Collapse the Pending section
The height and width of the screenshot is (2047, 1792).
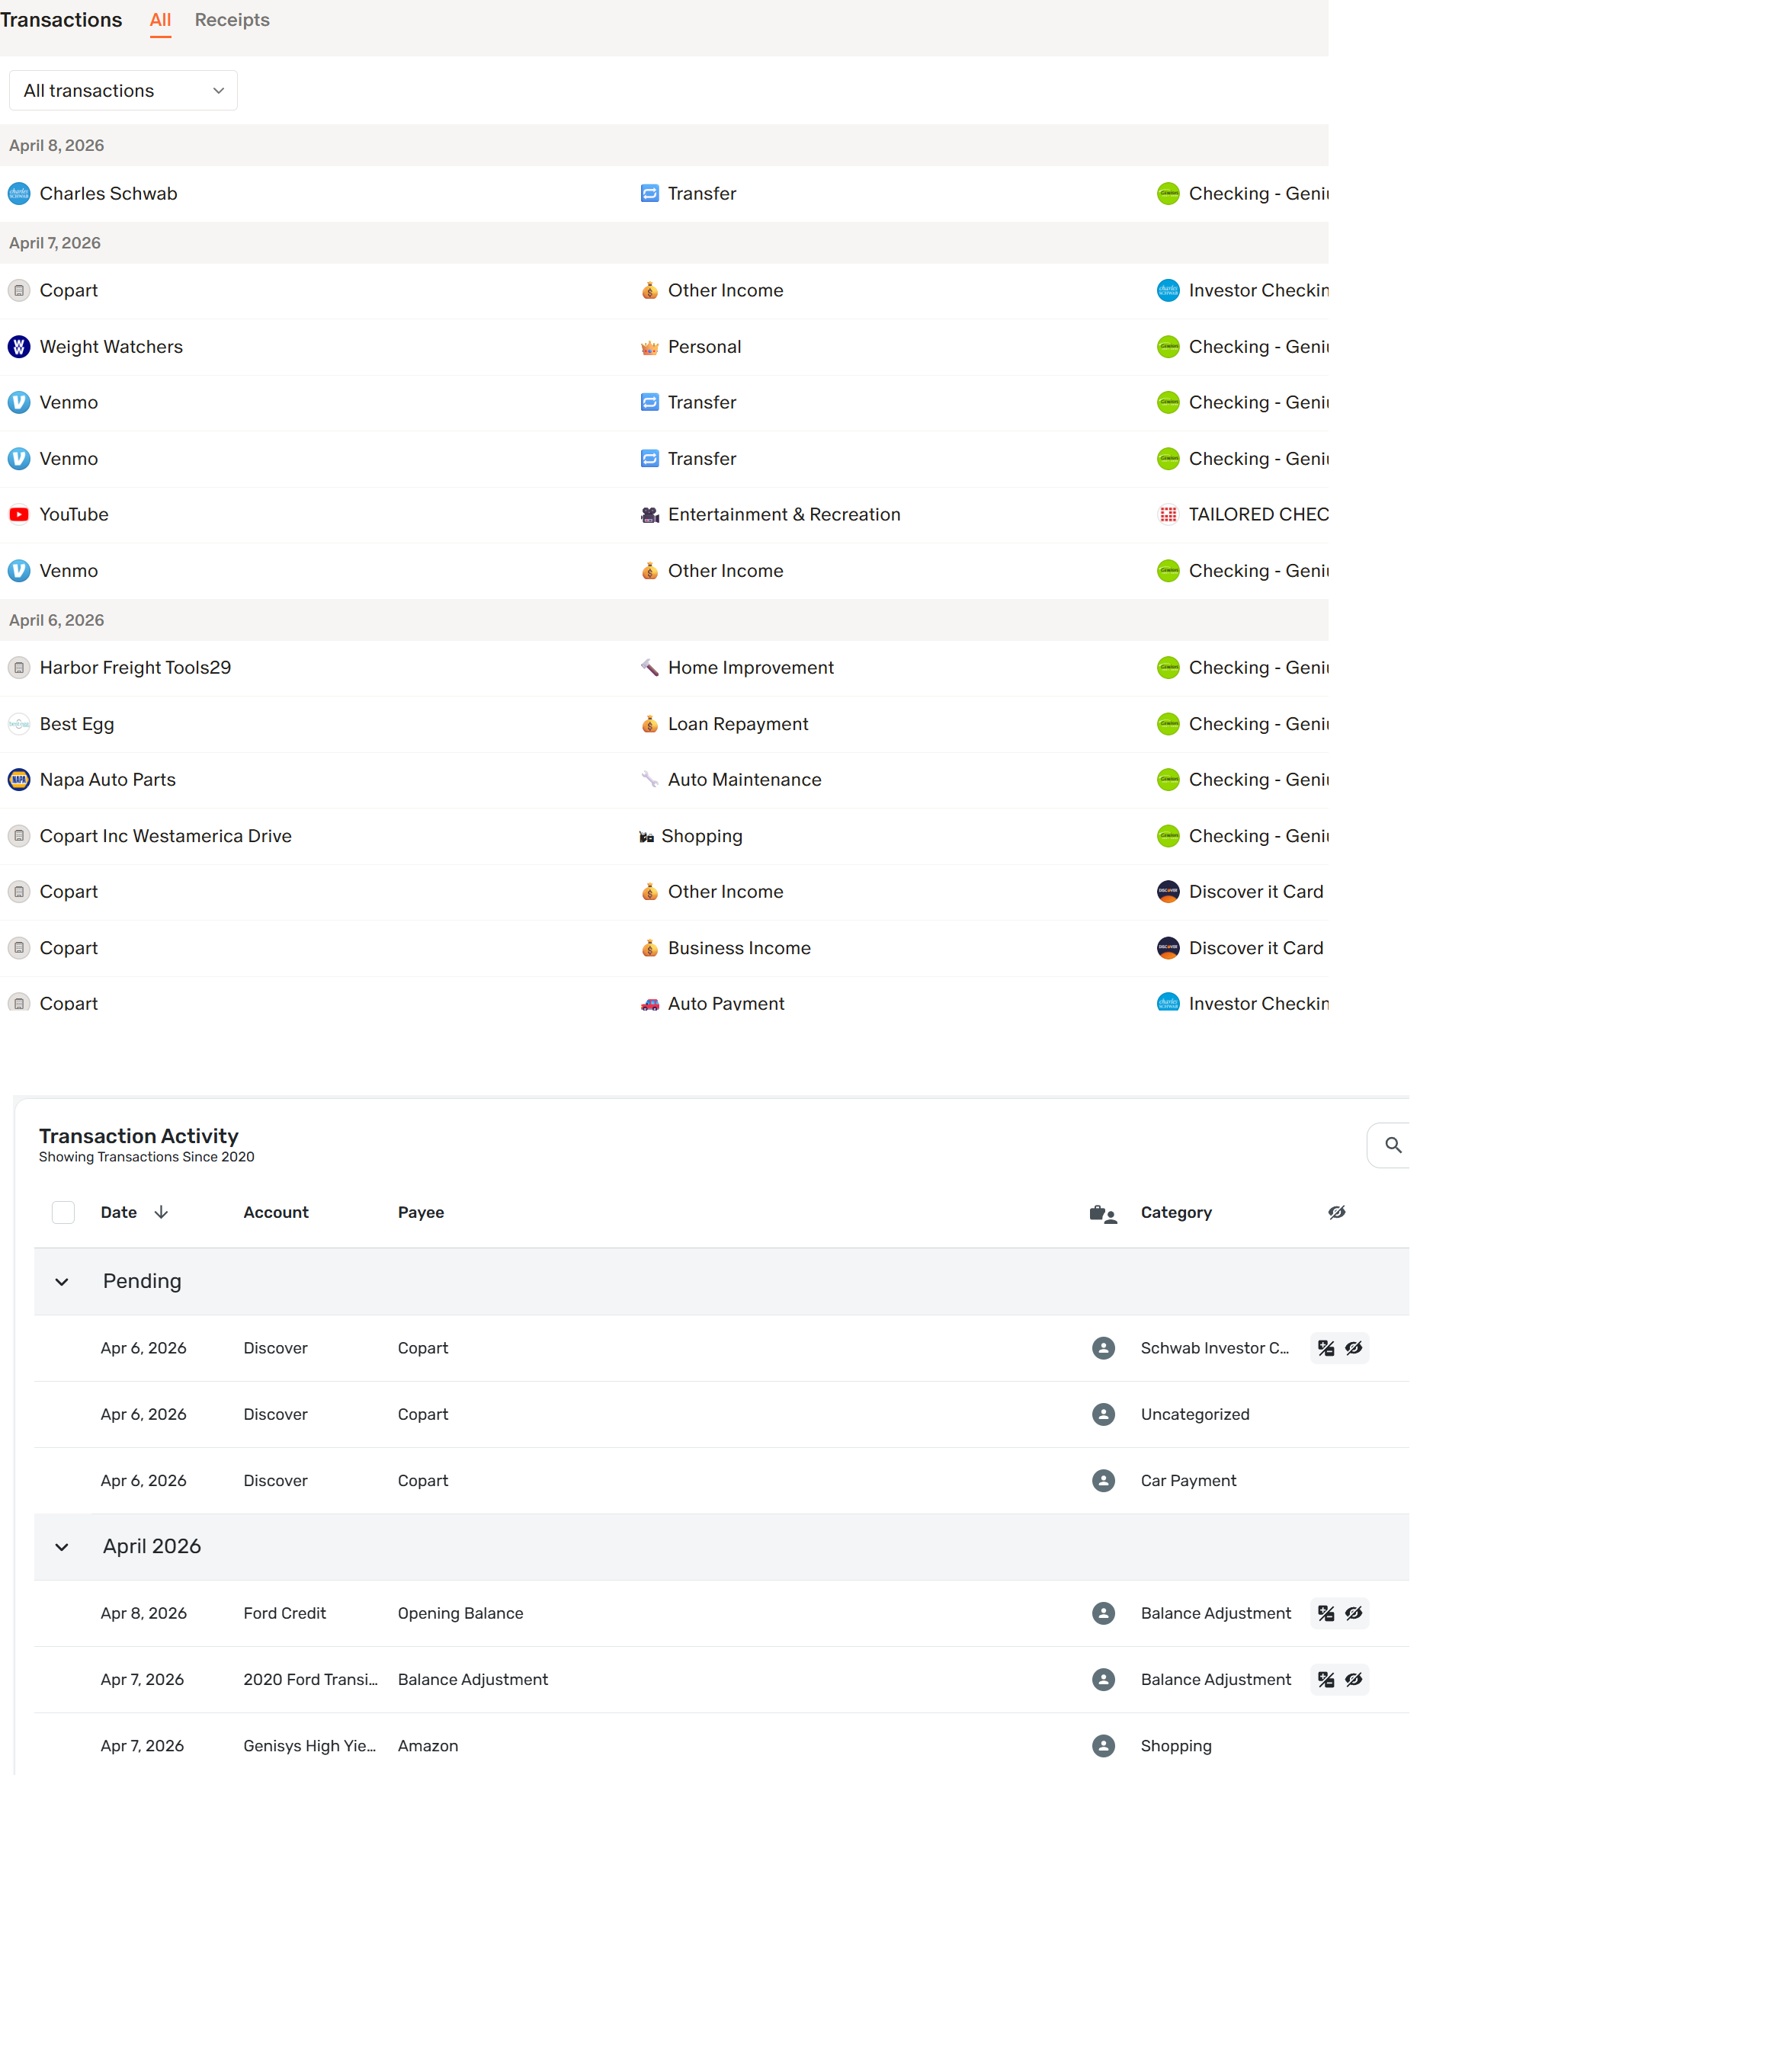point(62,1282)
